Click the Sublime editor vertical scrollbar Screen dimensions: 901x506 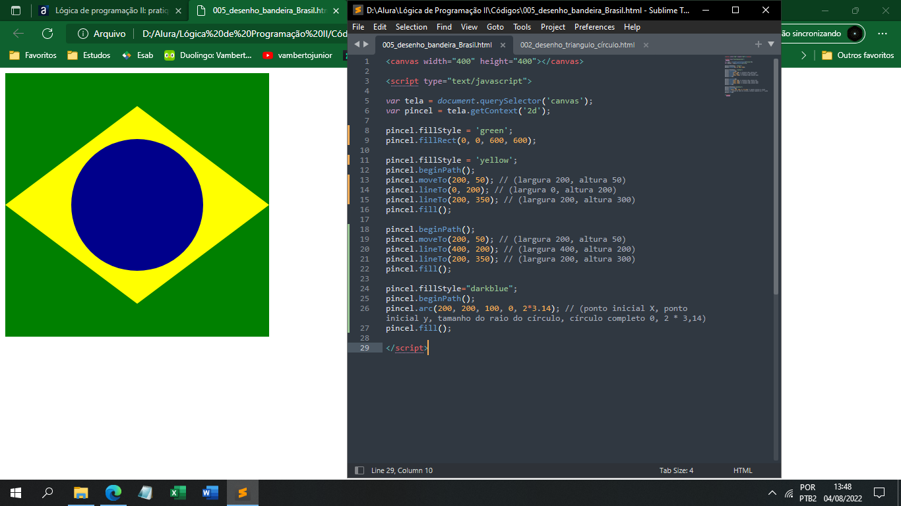coord(776,176)
